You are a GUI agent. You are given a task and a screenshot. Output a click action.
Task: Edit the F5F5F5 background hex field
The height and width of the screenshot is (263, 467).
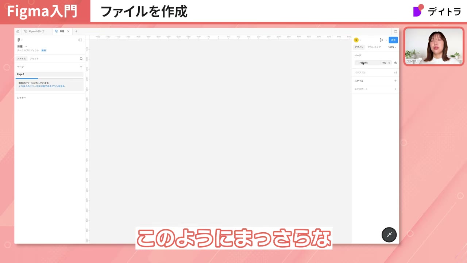tap(367, 63)
